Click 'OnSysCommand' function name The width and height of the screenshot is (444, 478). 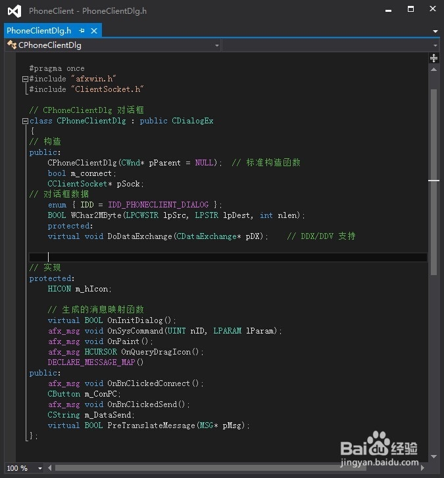pyautogui.click(x=135, y=331)
